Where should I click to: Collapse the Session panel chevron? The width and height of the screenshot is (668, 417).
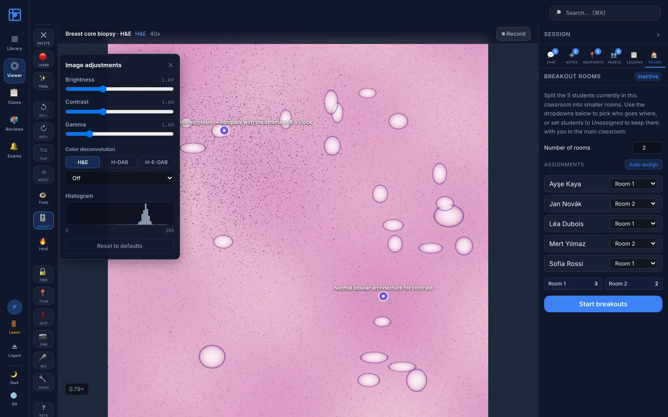pyautogui.click(x=658, y=34)
